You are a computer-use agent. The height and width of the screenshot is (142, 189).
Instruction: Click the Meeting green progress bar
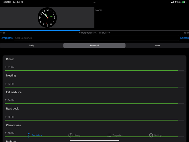94,87
